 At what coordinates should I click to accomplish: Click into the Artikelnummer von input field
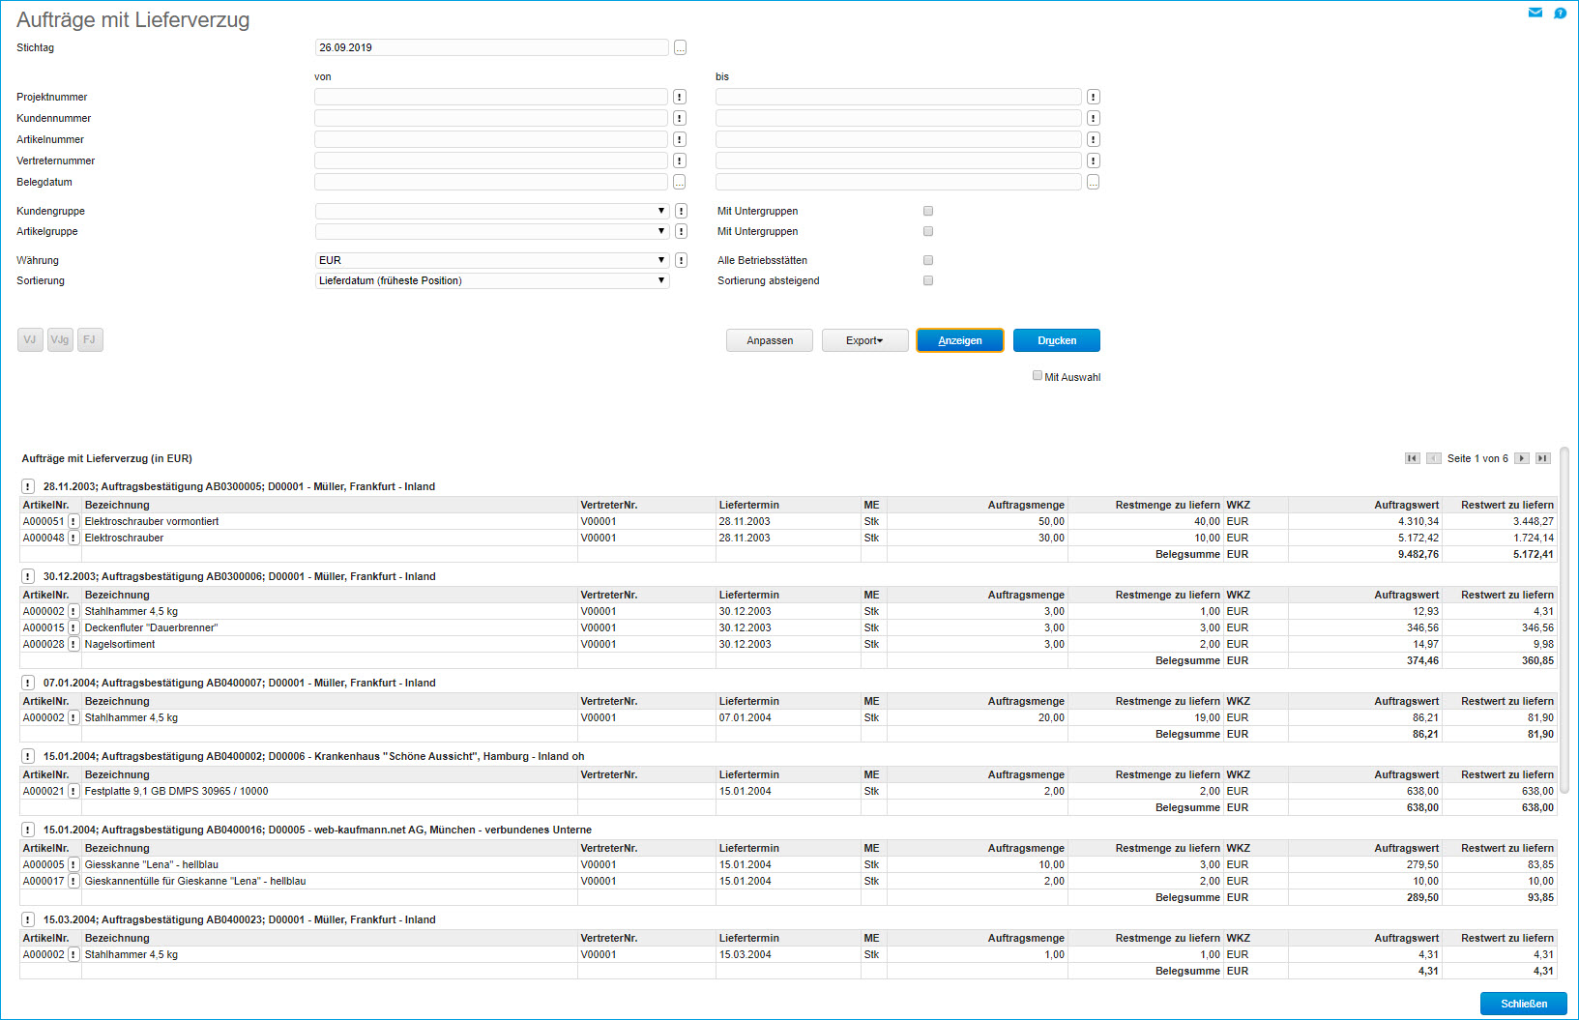[490, 139]
